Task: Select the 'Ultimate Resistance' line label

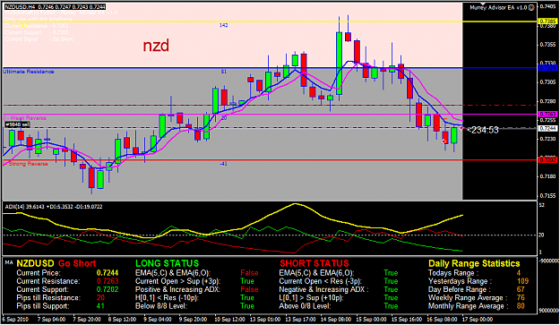Action: pyautogui.click(x=29, y=72)
